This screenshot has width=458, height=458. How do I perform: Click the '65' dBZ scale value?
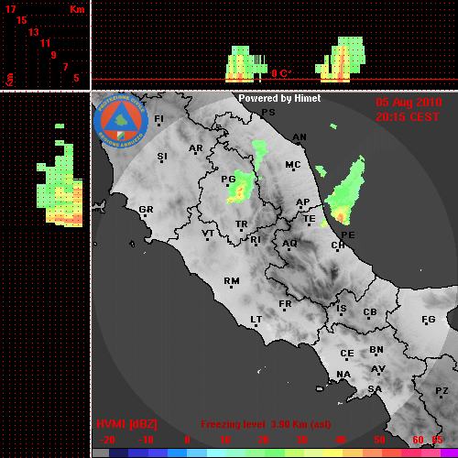point(437,440)
